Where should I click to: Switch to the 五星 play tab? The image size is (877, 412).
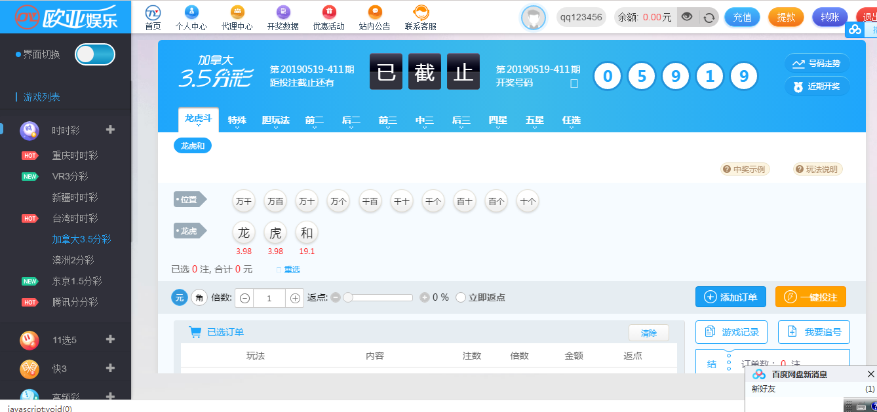pyautogui.click(x=534, y=120)
